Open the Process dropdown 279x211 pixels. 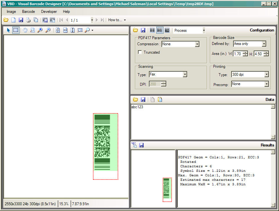pos(204,31)
